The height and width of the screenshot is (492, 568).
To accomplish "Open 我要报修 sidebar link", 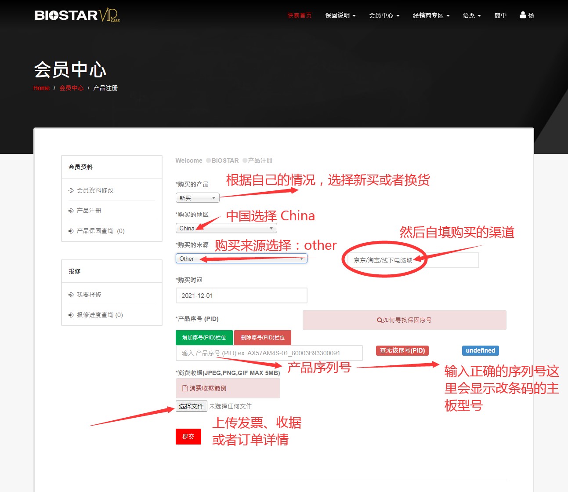I will tap(89, 295).
